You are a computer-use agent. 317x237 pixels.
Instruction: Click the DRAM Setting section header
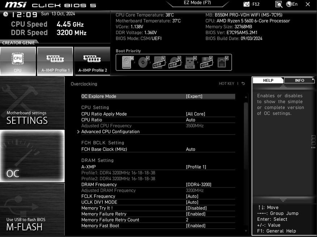[97, 160]
